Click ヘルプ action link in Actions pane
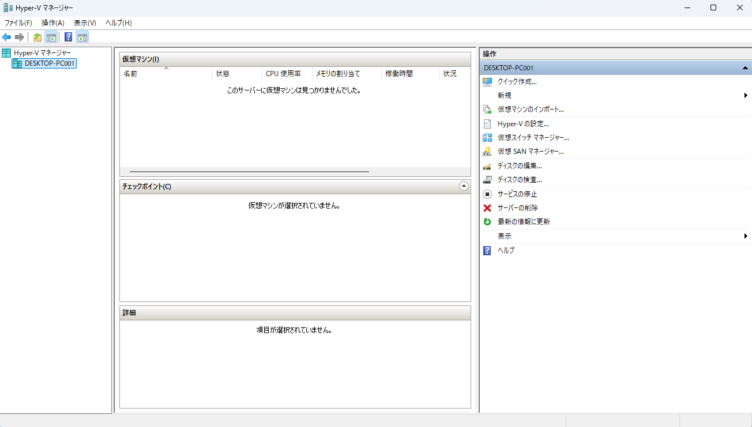This screenshot has width=752, height=427. pos(506,251)
